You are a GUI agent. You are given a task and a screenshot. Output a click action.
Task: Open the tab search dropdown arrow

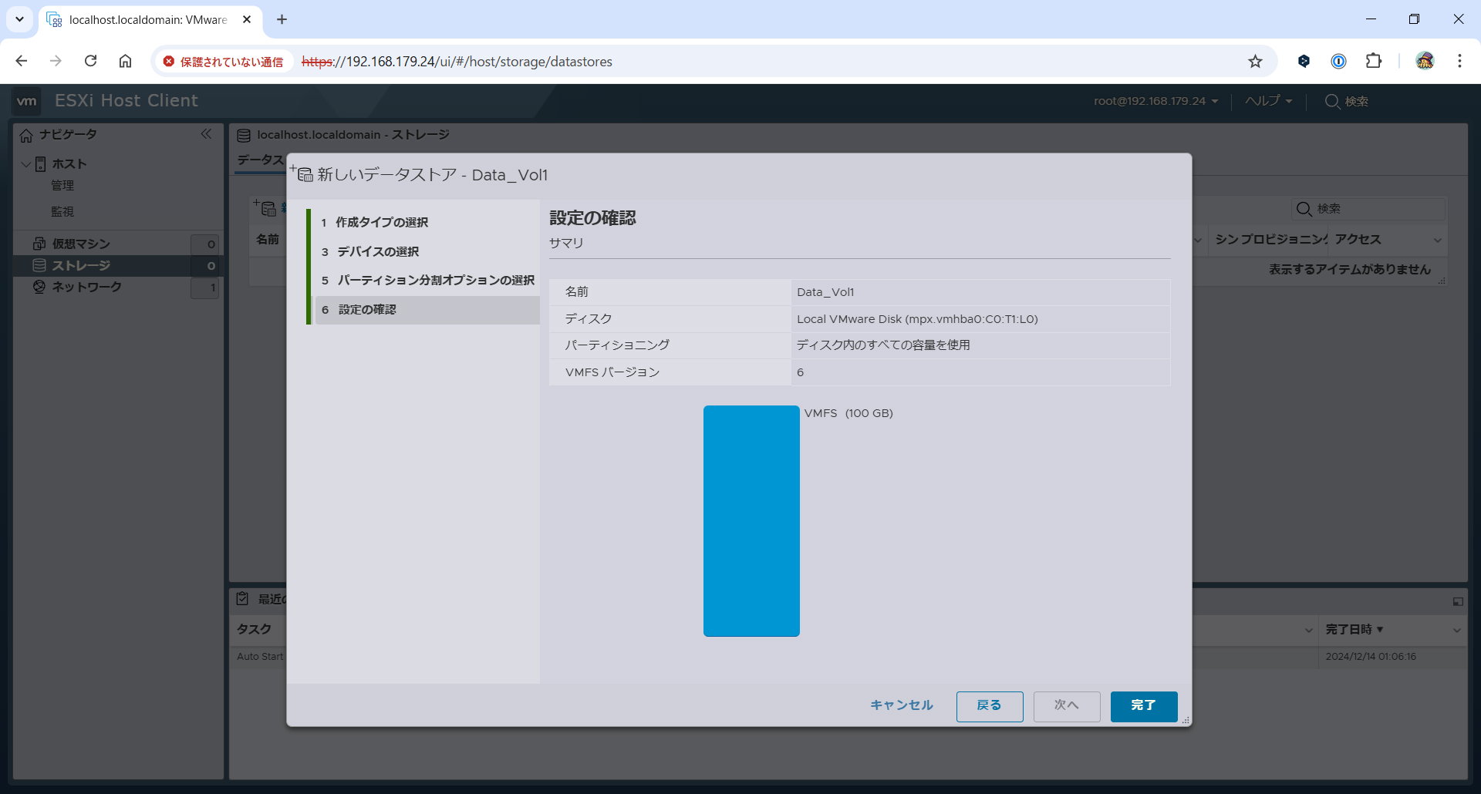pos(19,19)
